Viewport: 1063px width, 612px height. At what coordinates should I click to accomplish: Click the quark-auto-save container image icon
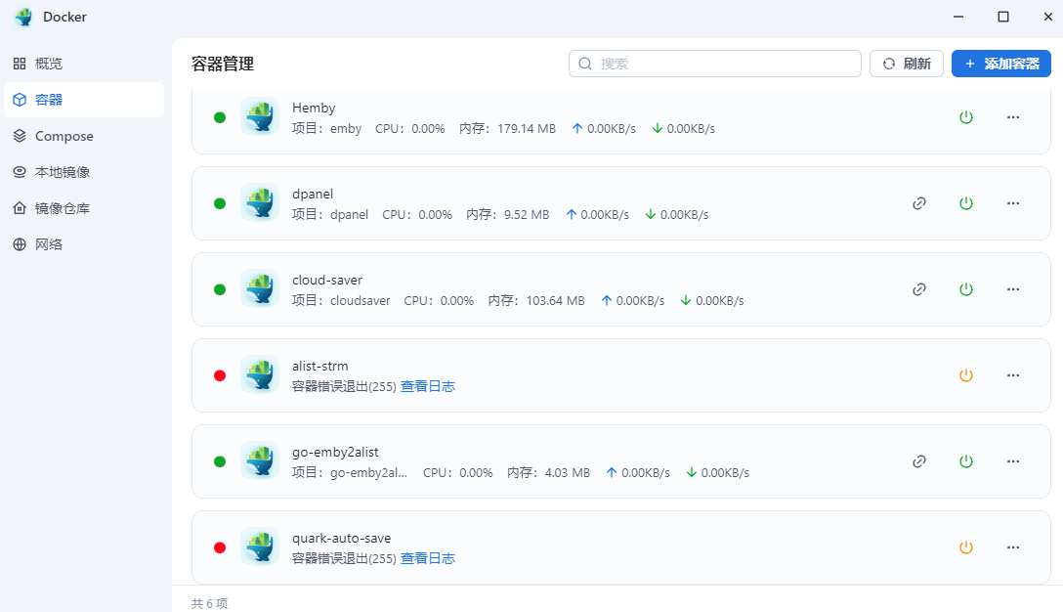(260, 546)
